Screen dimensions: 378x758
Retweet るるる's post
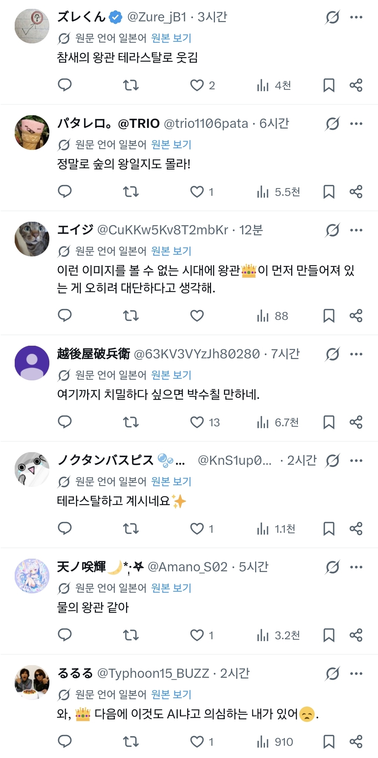(131, 742)
